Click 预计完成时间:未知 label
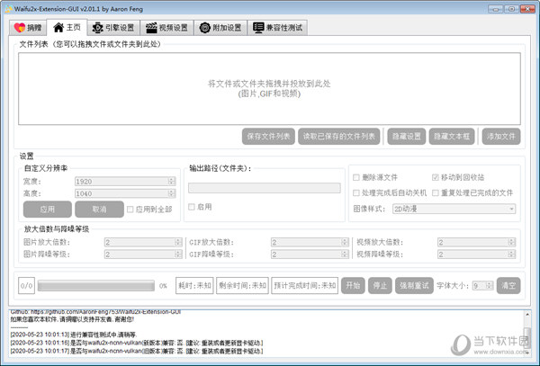The width and height of the screenshot is (540, 366). point(305,285)
